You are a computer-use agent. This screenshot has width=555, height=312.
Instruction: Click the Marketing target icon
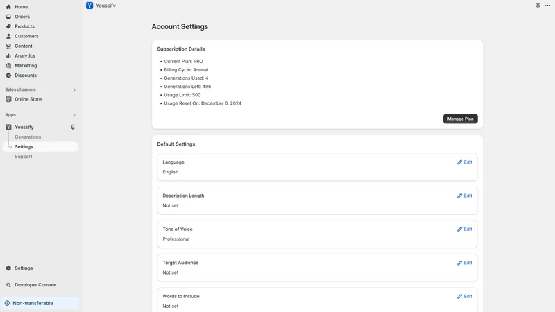pos(8,65)
